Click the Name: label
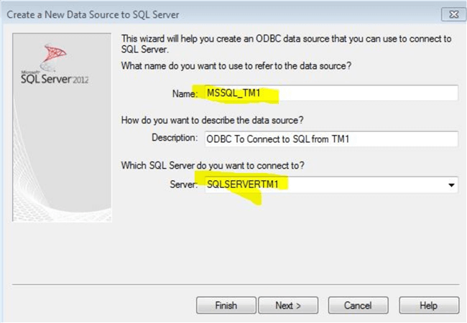 tap(184, 94)
